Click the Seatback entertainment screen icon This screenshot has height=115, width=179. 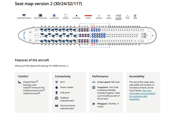tap(56, 98)
